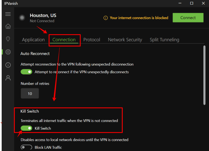The height and width of the screenshot is (151, 209).
Task: Enable the Block LAN Traffic toggle
Action: tap(26, 147)
